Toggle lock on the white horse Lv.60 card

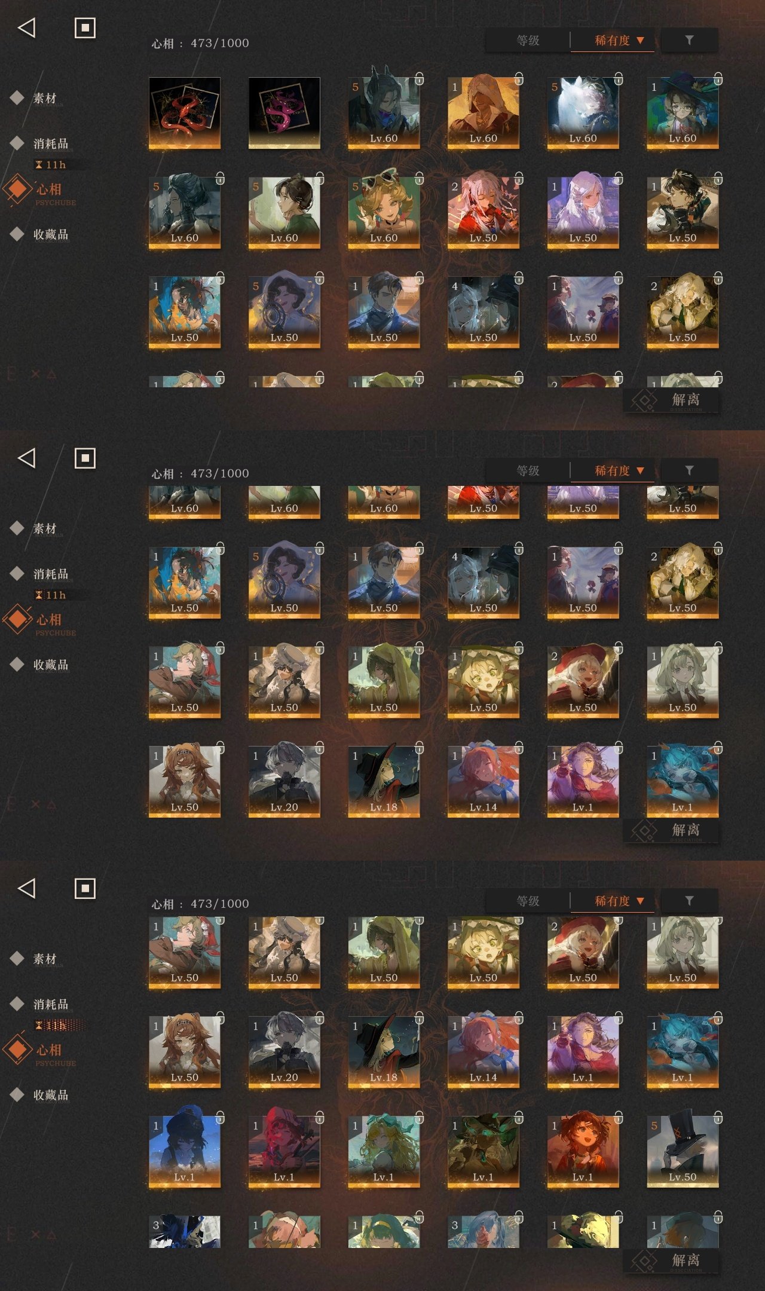[619, 78]
